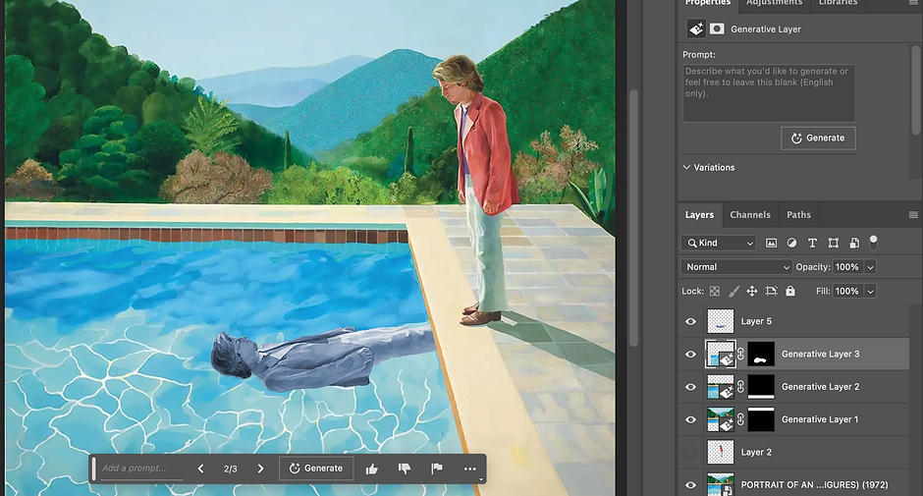Open the Fill slider dropdown arrow

(x=871, y=291)
